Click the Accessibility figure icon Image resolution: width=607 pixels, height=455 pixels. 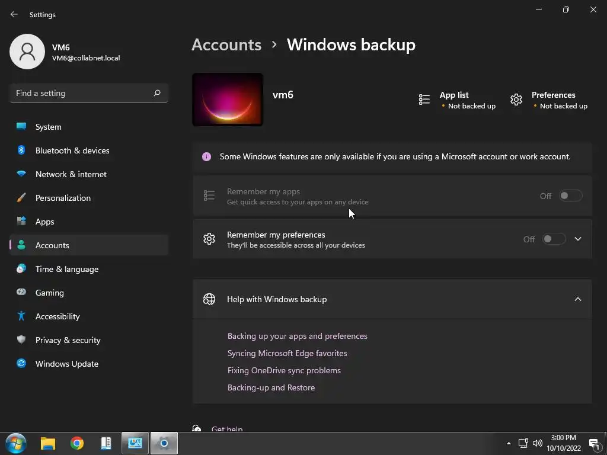coord(21,316)
